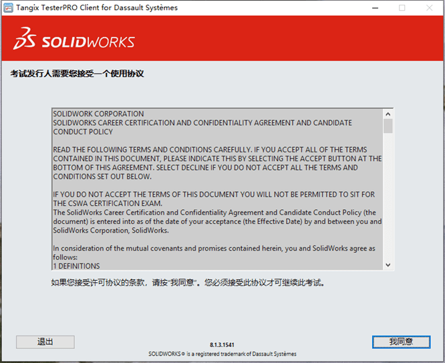Click the 如果您接受许可协议的条款 instruction text
The height and width of the screenshot is (363, 445).
(188, 283)
